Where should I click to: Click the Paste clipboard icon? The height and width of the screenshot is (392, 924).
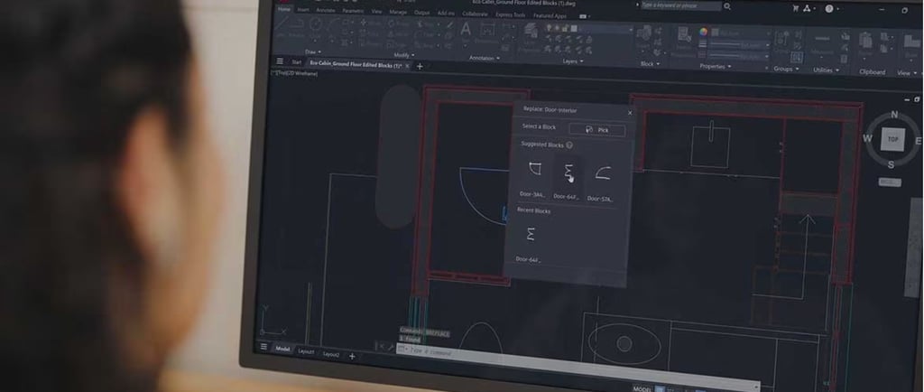pos(865,41)
